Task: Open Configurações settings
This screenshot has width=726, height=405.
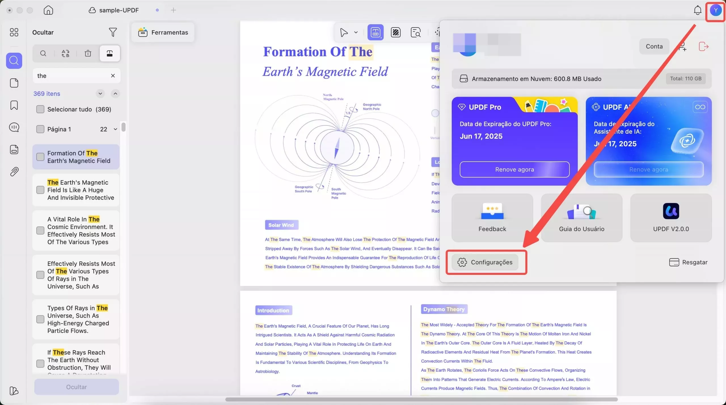Action: 485,262
